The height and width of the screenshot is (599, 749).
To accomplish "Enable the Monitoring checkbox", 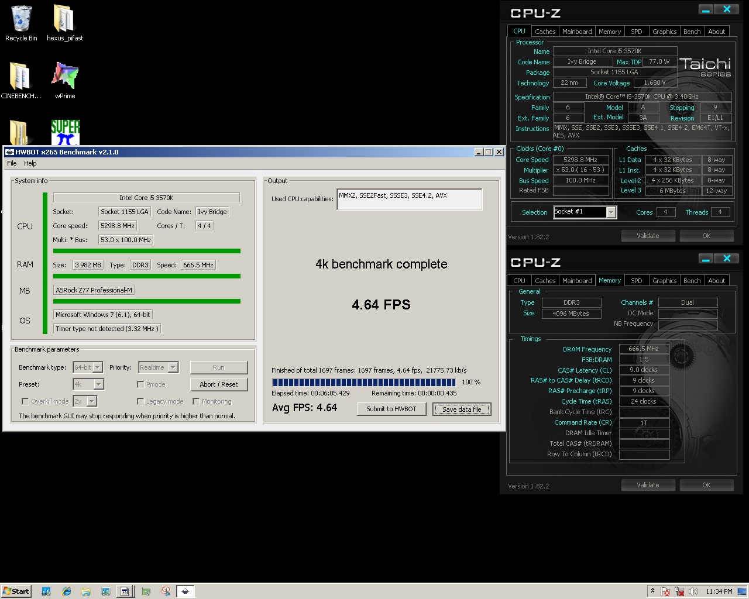I will (196, 401).
